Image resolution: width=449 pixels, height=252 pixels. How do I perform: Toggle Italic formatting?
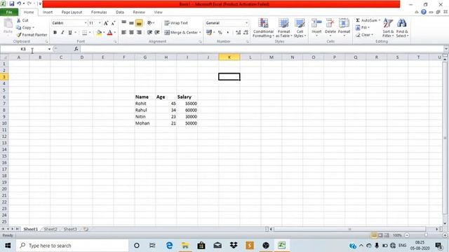point(62,33)
